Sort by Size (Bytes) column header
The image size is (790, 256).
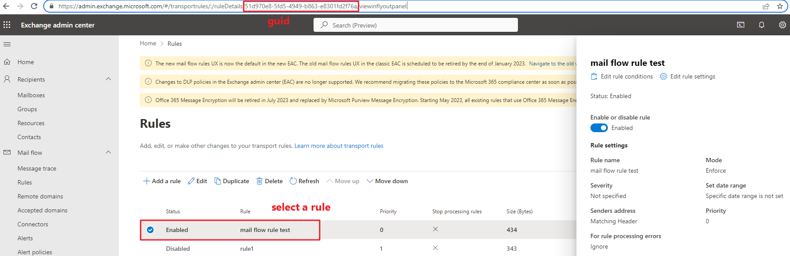click(519, 212)
